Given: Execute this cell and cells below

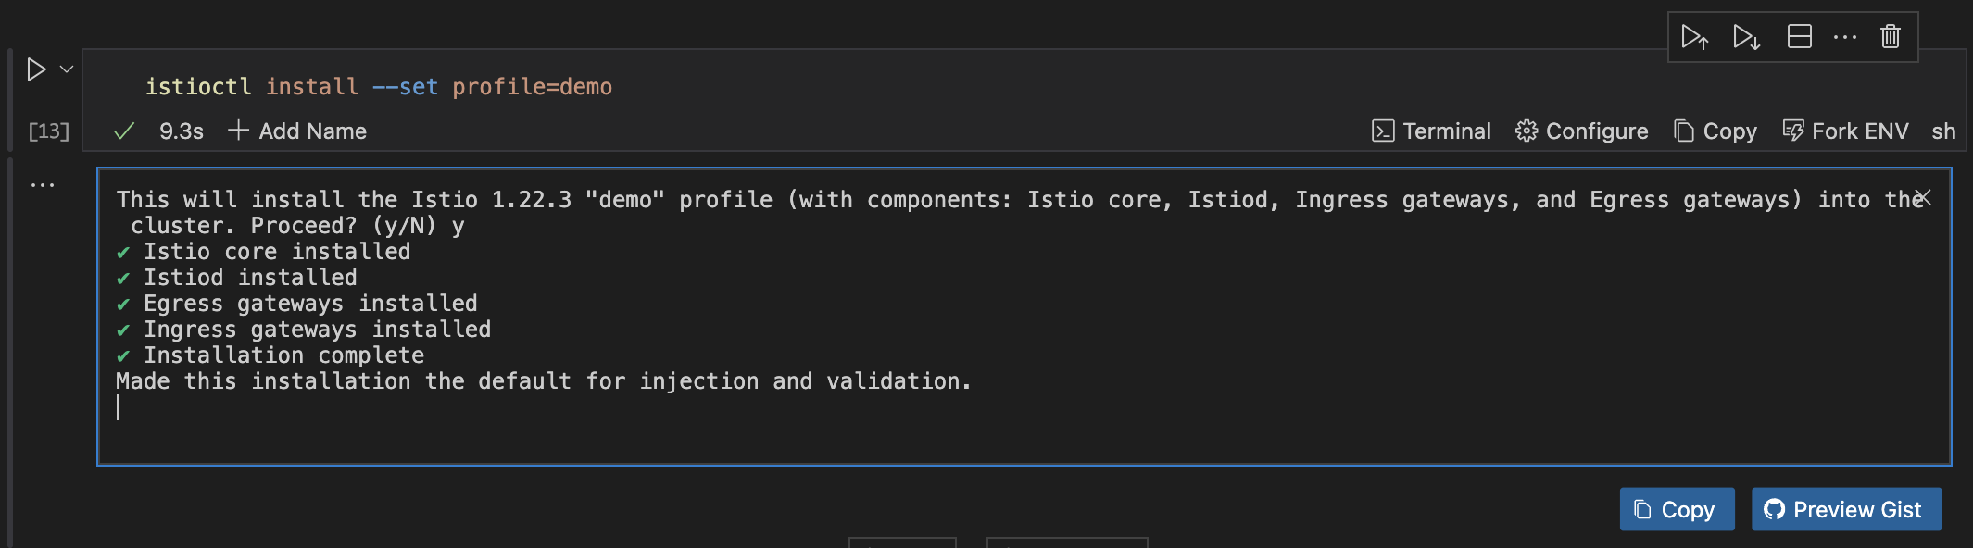Looking at the screenshot, I should (1746, 37).
